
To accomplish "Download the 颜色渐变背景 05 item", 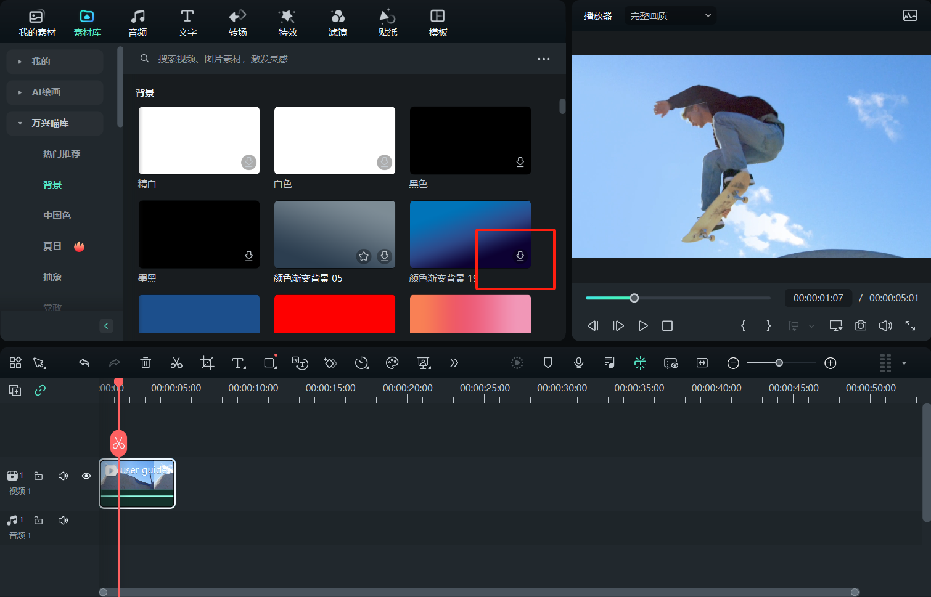I will coord(384,256).
